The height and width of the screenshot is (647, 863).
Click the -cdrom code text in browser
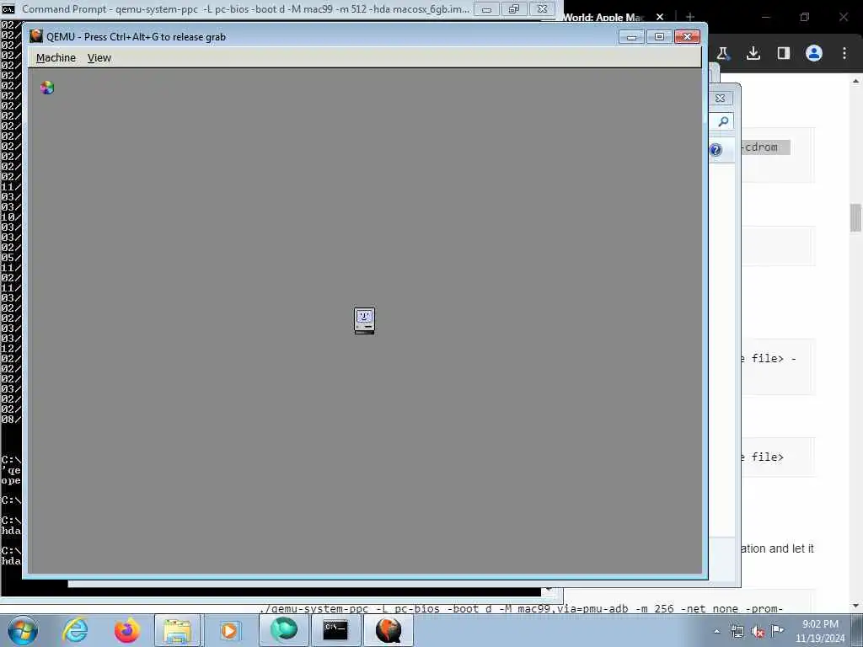[x=762, y=147]
